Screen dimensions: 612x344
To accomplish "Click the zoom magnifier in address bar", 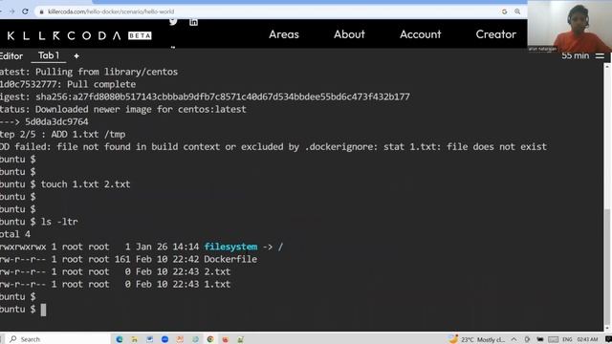I will [517, 11].
